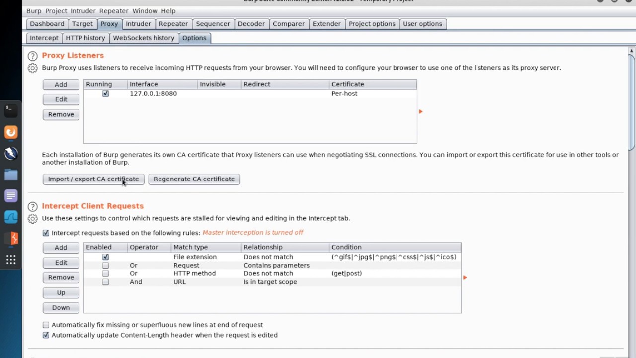Uncheck 'Automatically update Content-Length header'
The height and width of the screenshot is (358, 636).
(x=46, y=335)
